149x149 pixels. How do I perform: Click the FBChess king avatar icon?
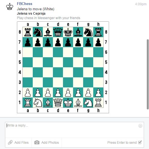(10, 6)
